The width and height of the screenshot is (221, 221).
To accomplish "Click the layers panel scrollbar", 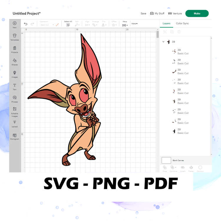I will pos(211,96).
